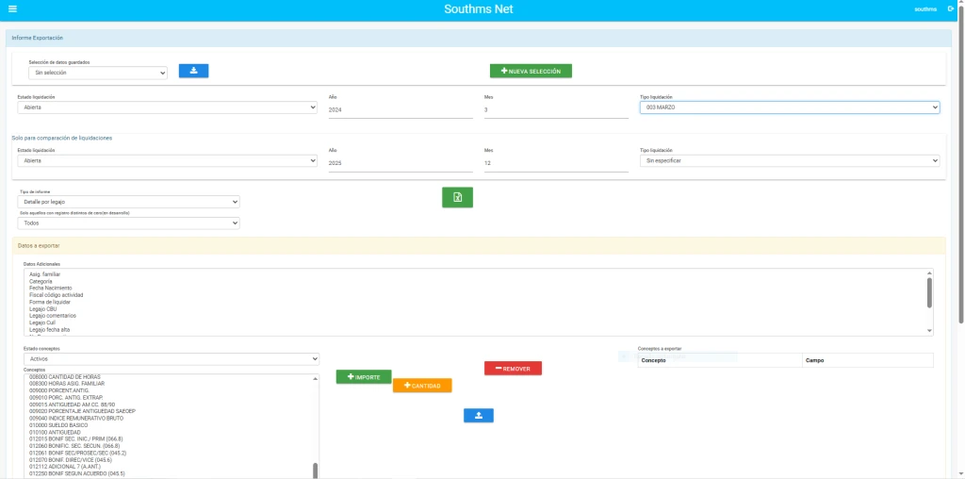Open the dropdown showing Todos

tap(128, 223)
